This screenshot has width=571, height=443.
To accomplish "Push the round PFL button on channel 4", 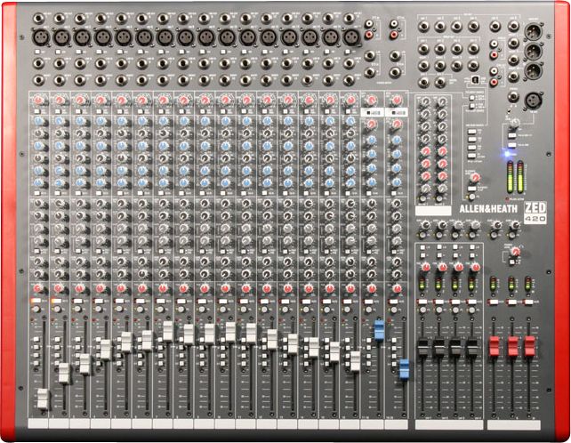I will (x=99, y=310).
